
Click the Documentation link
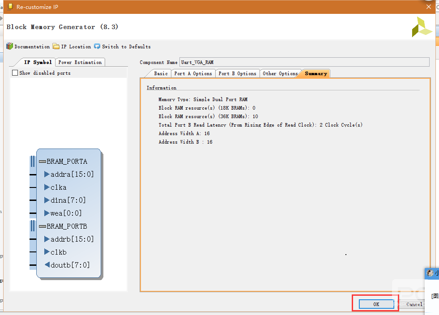[32, 47]
